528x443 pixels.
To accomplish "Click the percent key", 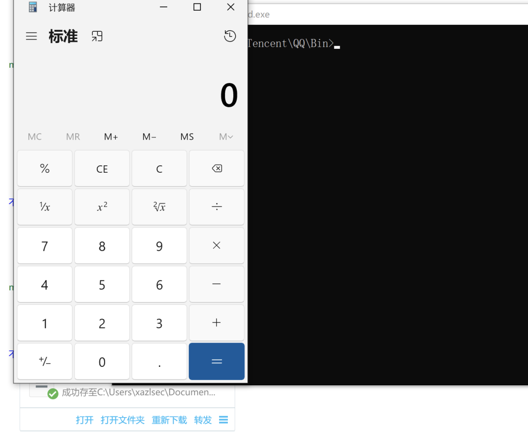I will click(45, 168).
